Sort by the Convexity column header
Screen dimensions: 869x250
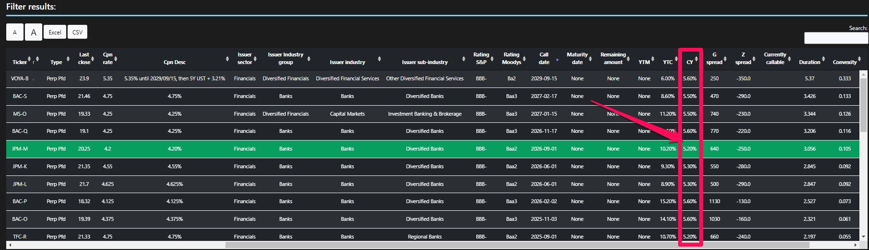coord(845,62)
